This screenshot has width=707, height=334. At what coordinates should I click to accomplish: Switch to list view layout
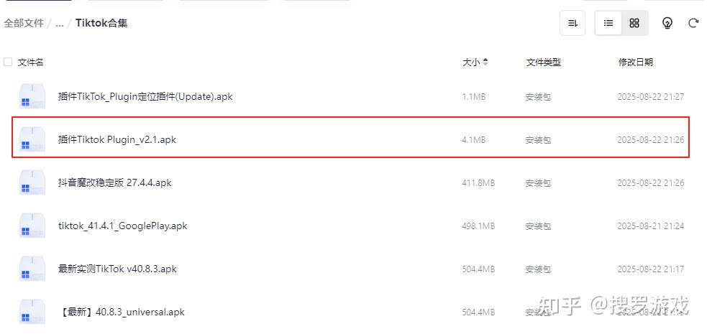click(x=608, y=23)
